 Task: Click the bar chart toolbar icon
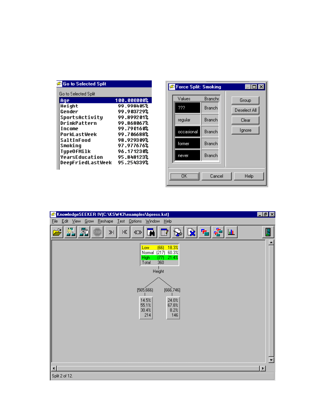(232, 232)
